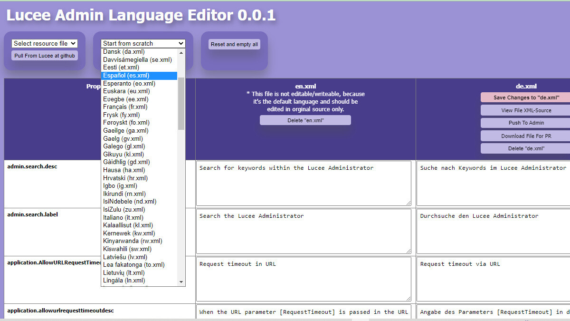Focus English textarea 'Search the Lucee Administrator'
This screenshot has width=570, height=321.
[304, 232]
